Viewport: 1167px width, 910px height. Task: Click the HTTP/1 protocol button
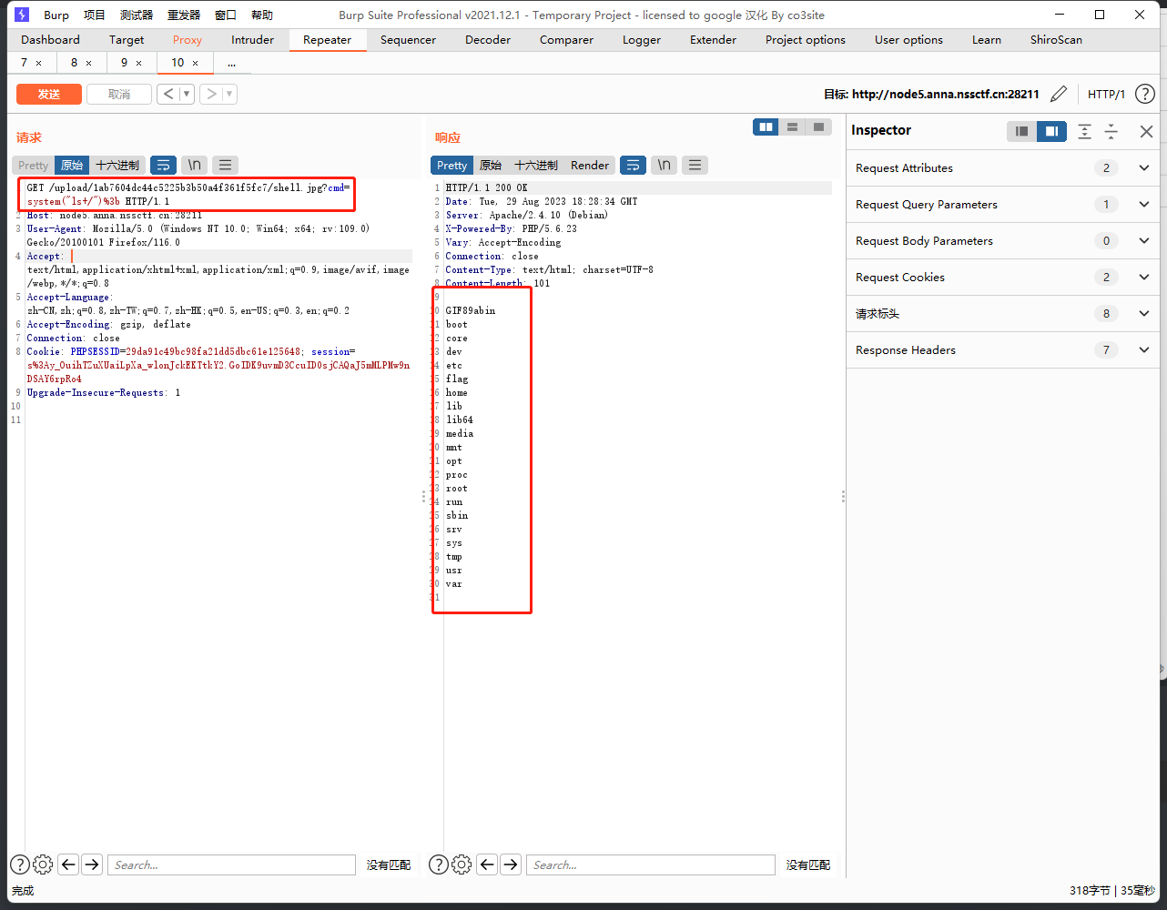tap(1106, 94)
